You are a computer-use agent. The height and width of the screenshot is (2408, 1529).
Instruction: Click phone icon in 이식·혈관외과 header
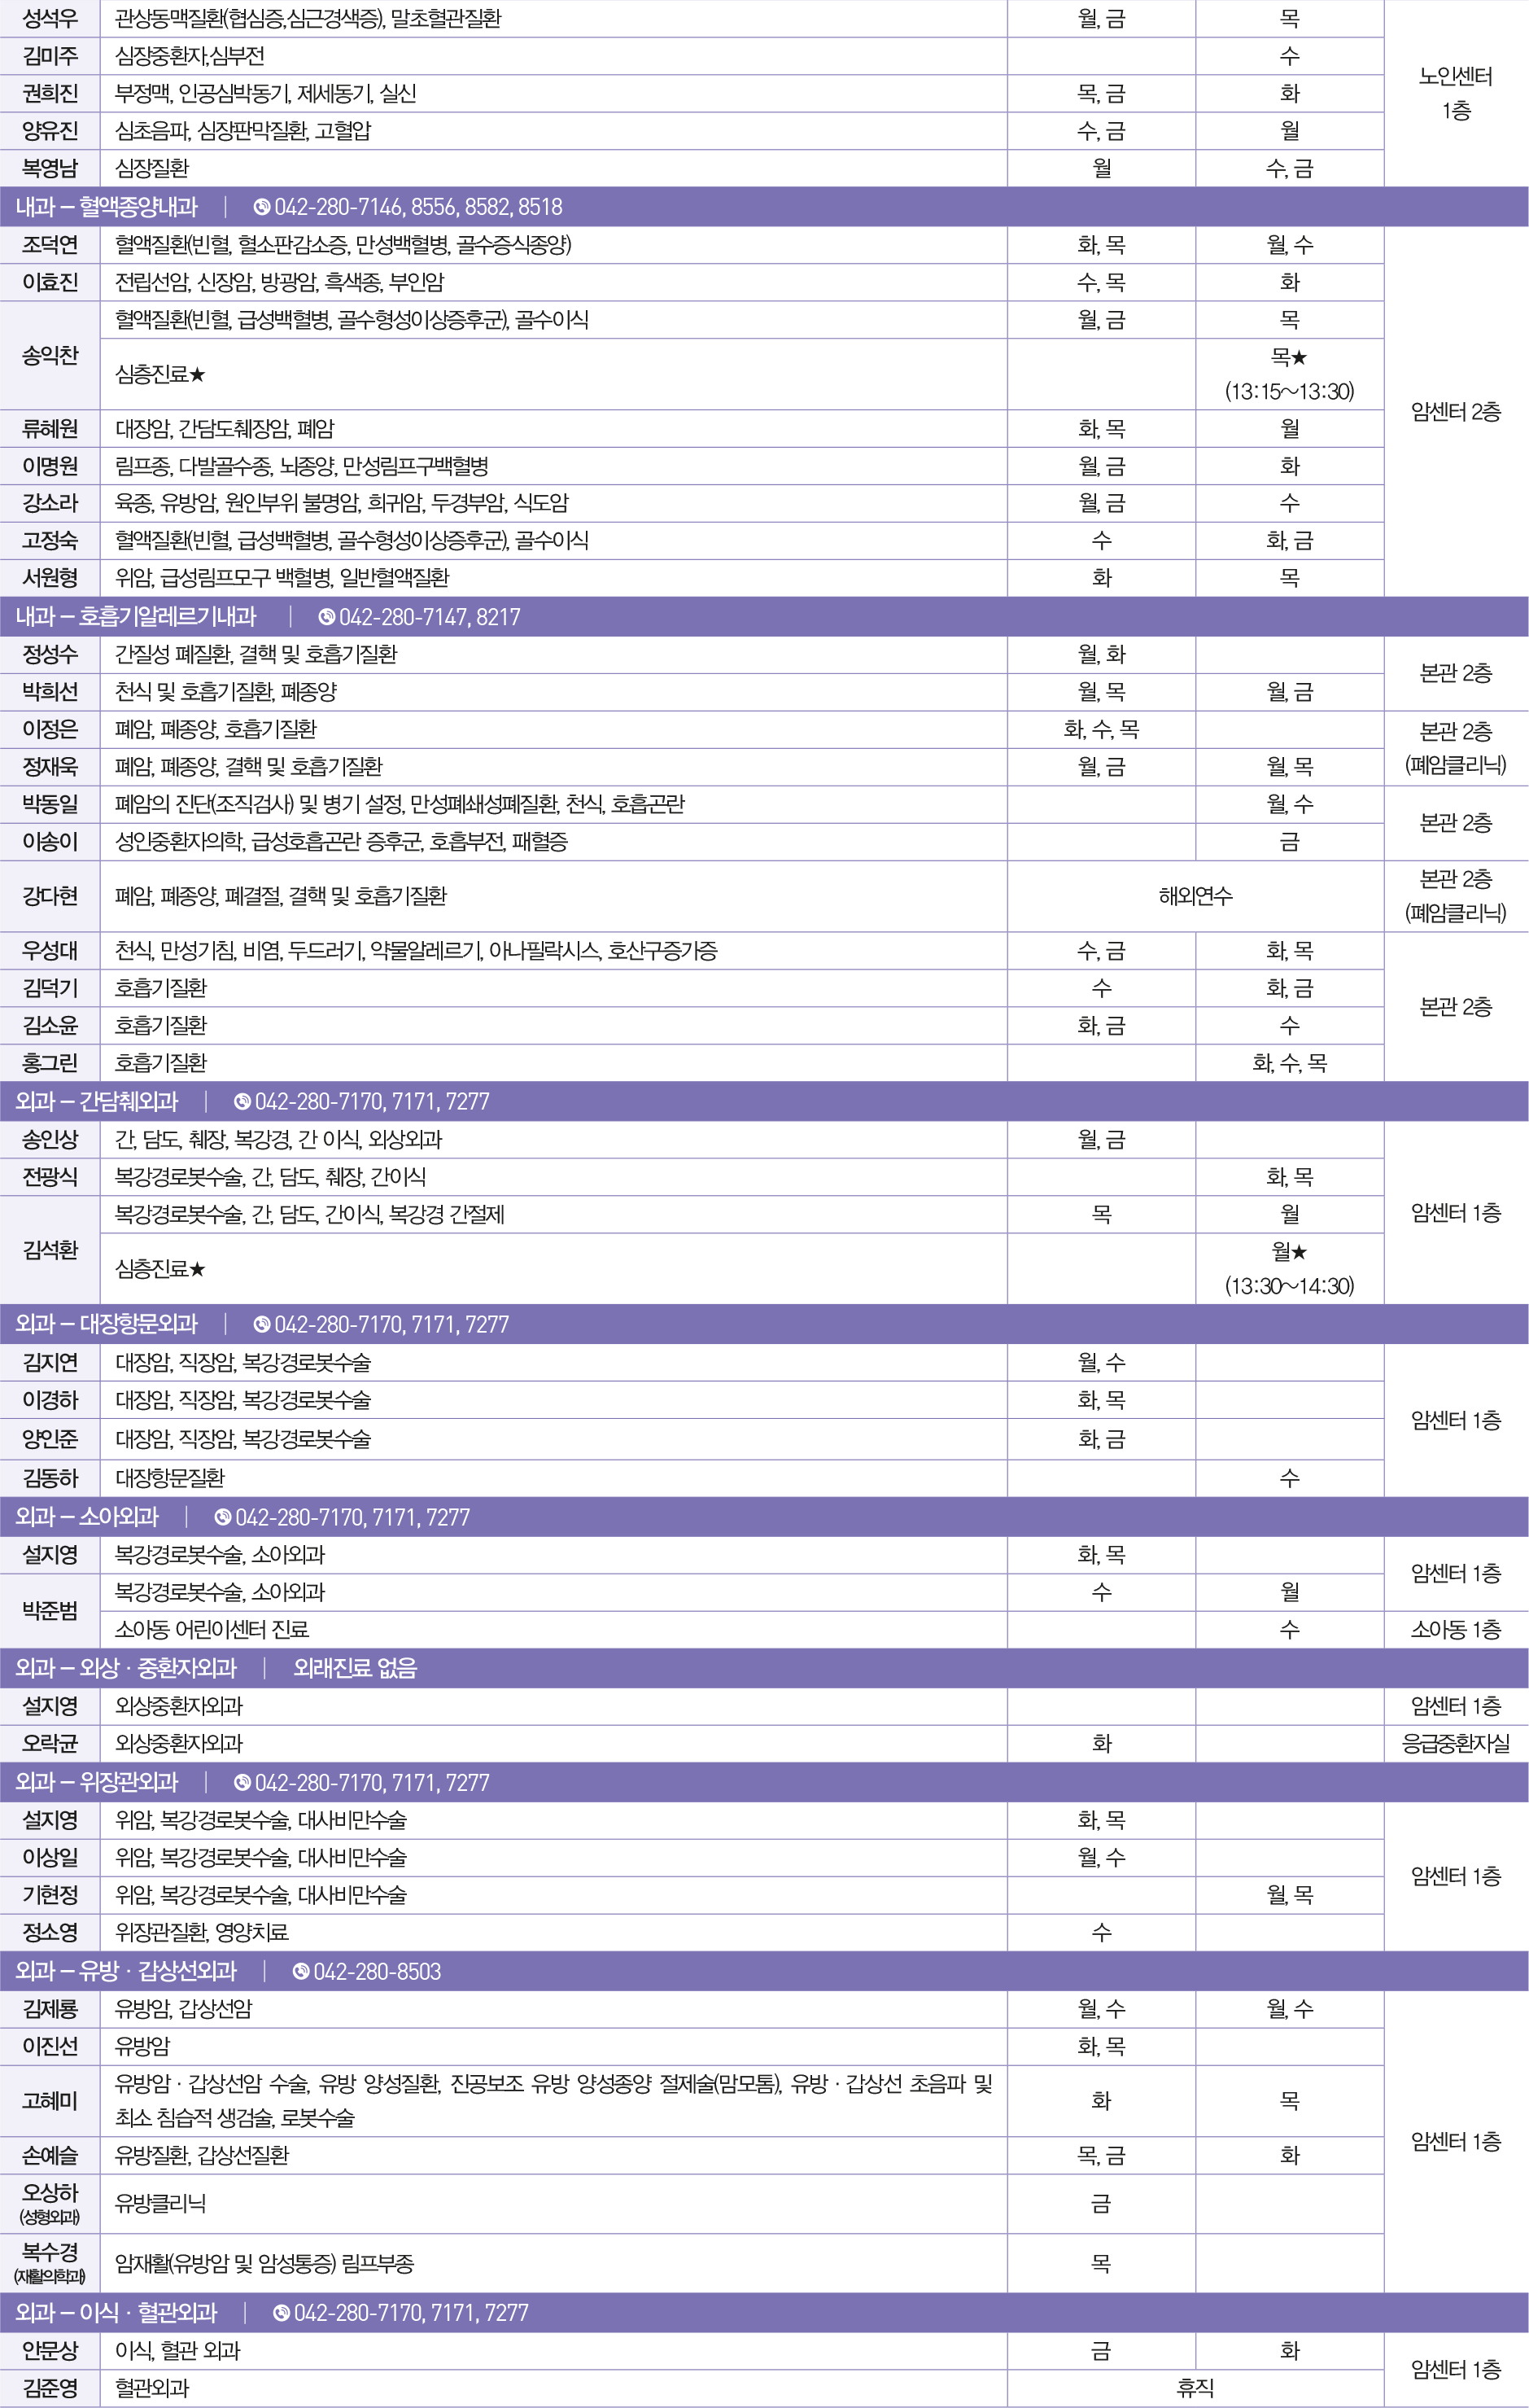point(282,2313)
